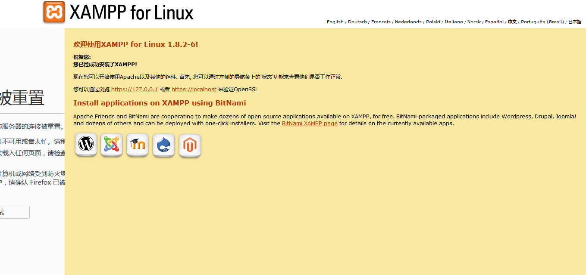
Task: Switch language to Nederlands
Action: coord(408,22)
